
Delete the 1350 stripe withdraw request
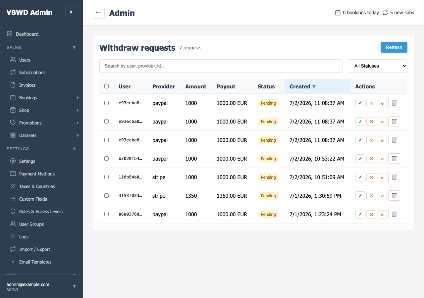pos(394,196)
